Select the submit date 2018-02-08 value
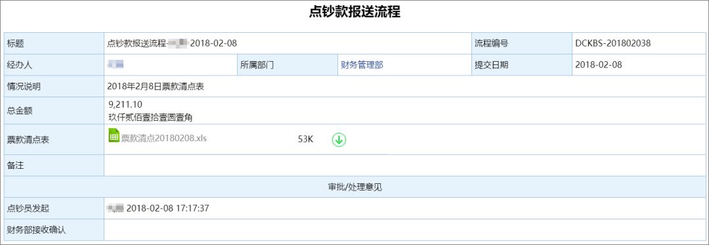Image resolution: width=709 pixels, height=245 pixels. 599,64
